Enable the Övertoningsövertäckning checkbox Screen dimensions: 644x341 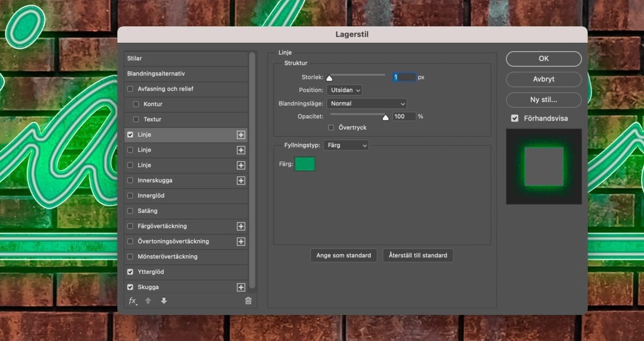pyautogui.click(x=130, y=242)
